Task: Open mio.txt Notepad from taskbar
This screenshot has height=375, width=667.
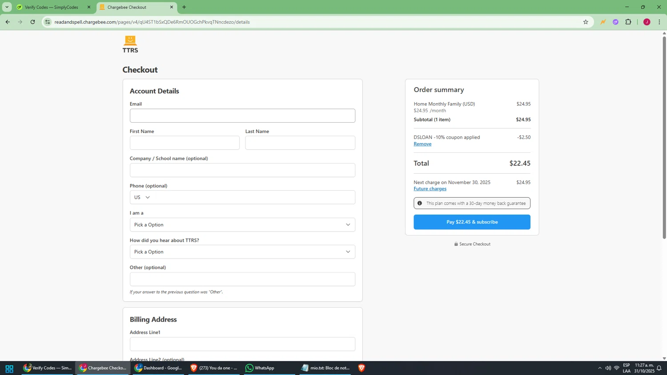Action: click(325, 368)
